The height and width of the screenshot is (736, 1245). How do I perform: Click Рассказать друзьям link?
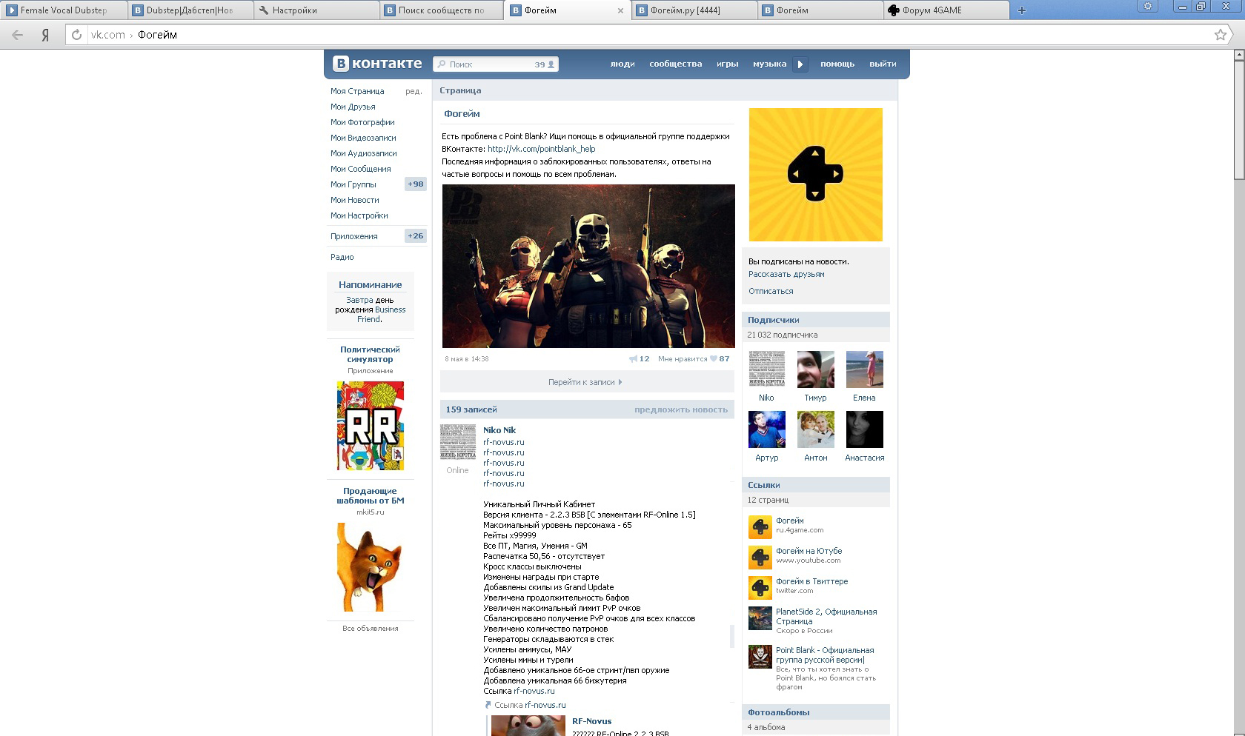tap(786, 274)
